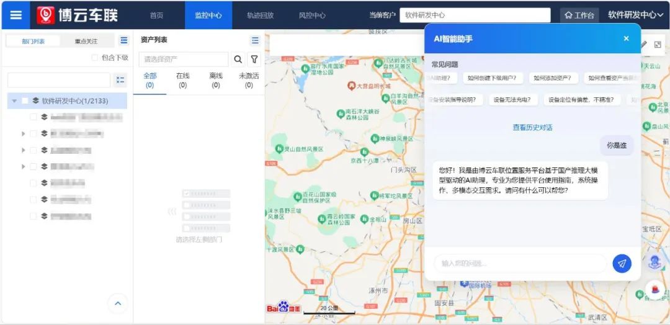This screenshot has height=325, width=670.
Task: Close the AI智能助手 chat panel
Action: pos(626,38)
